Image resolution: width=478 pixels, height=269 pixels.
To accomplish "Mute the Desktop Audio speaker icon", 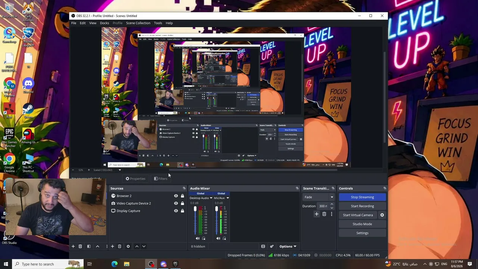I will point(198,238).
